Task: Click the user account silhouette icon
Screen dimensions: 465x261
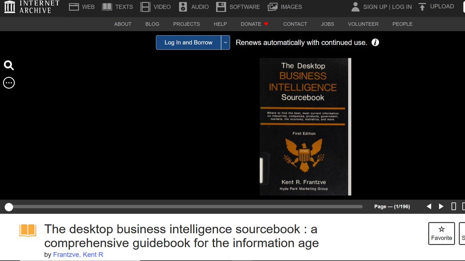Action: point(355,7)
